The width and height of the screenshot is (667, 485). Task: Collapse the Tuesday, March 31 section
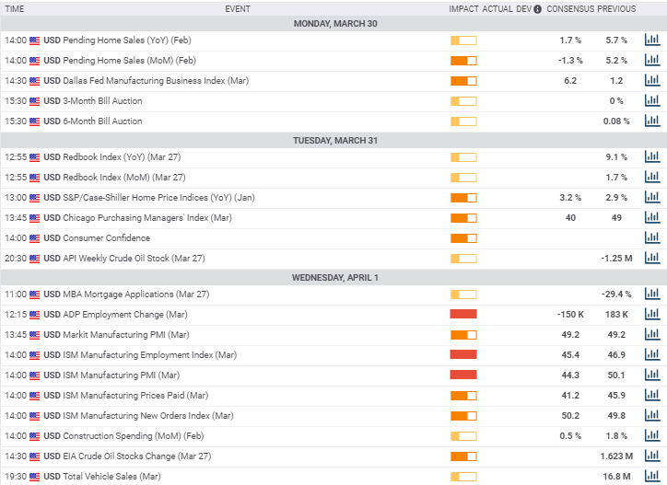[333, 141]
